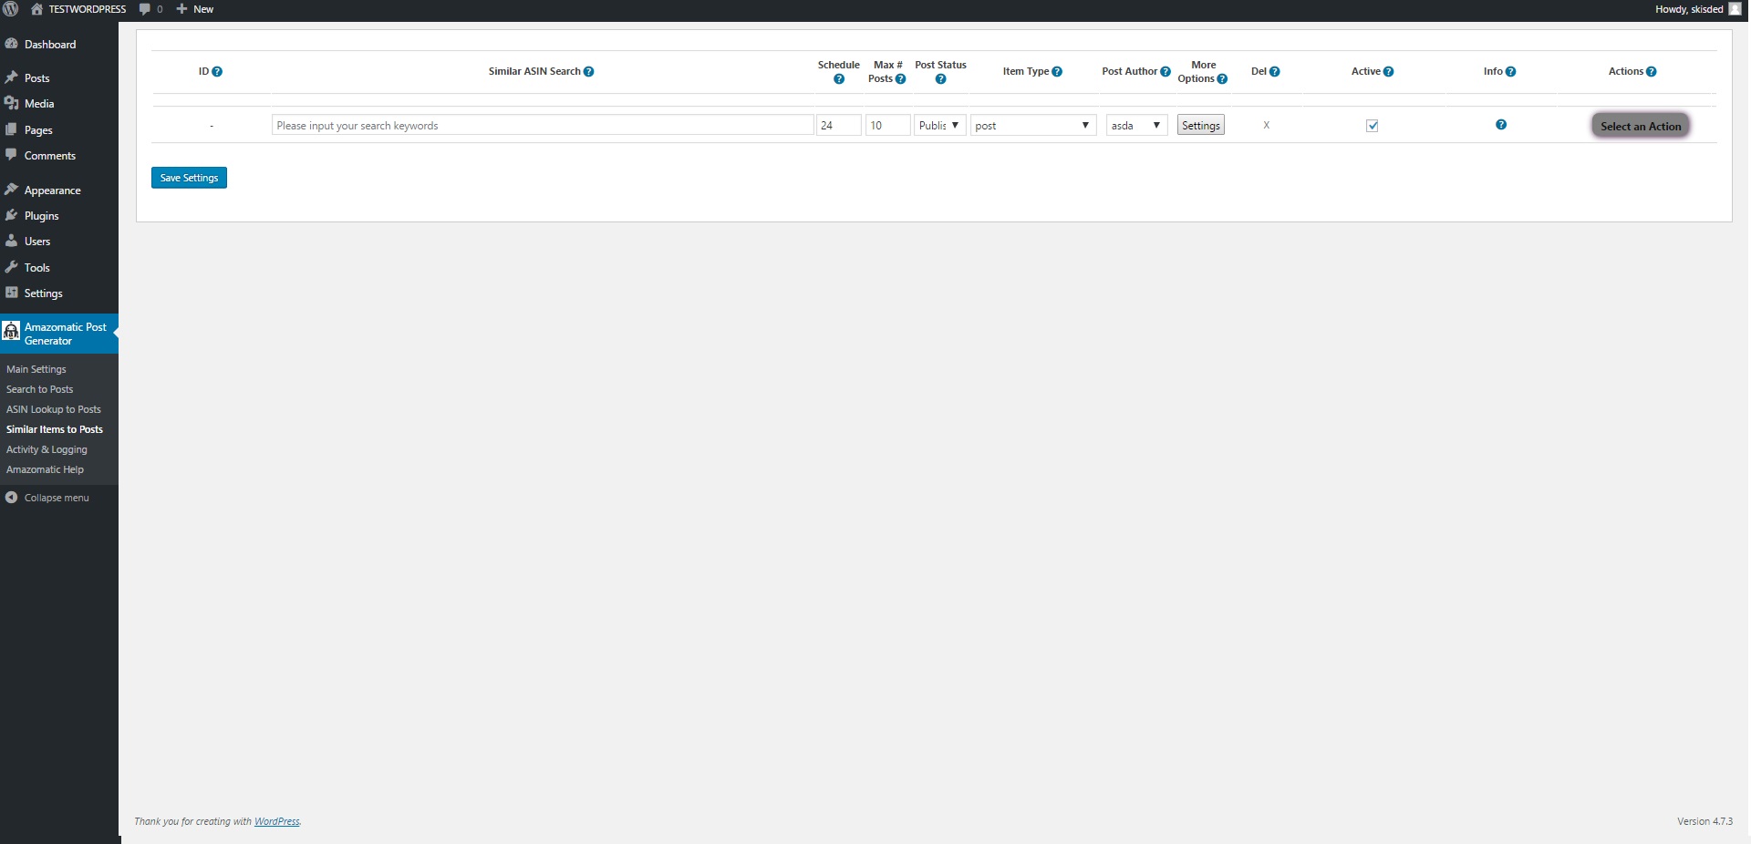Viewport: 1751px width, 844px height.
Task: Go to Main Settings submenu
Action: pyautogui.click(x=36, y=369)
